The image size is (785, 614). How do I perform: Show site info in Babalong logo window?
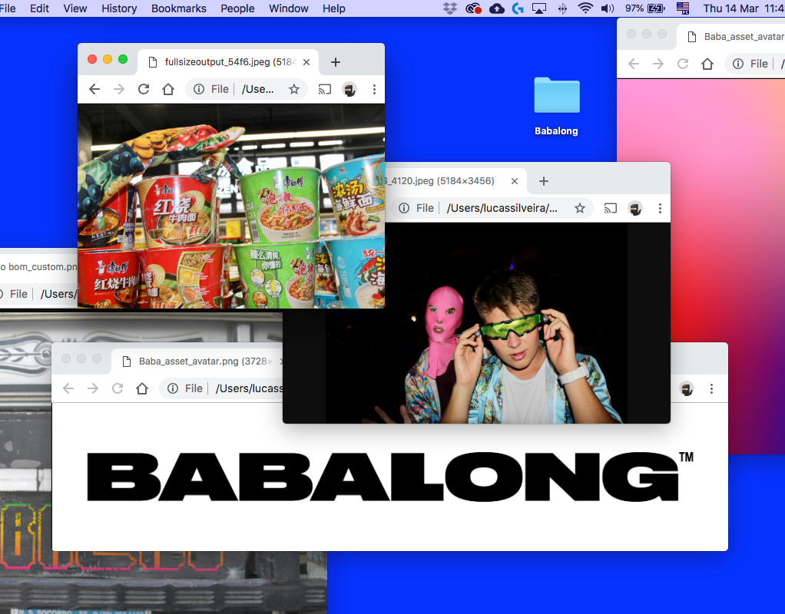coord(173,389)
